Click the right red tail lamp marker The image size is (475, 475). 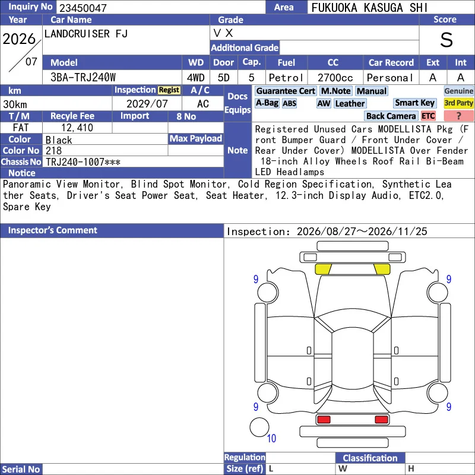click(x=381, y=420)
